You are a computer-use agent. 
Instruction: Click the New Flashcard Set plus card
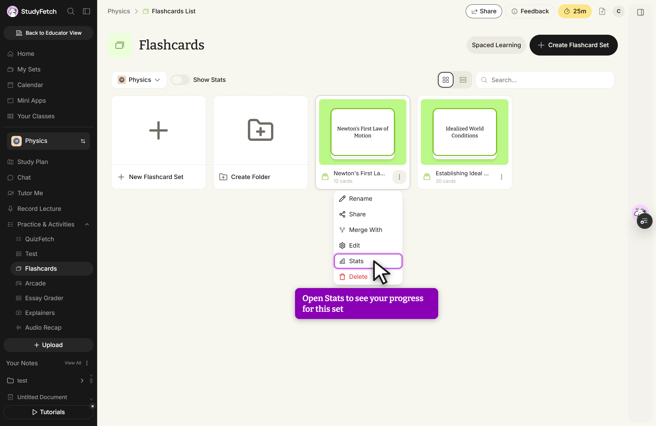(159, 143)
